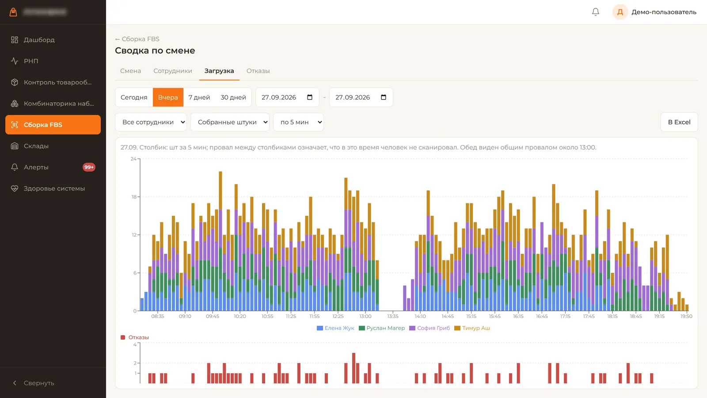
Task: Toggle Руслан Магер series in legend
Action: [x=382, y=328]
